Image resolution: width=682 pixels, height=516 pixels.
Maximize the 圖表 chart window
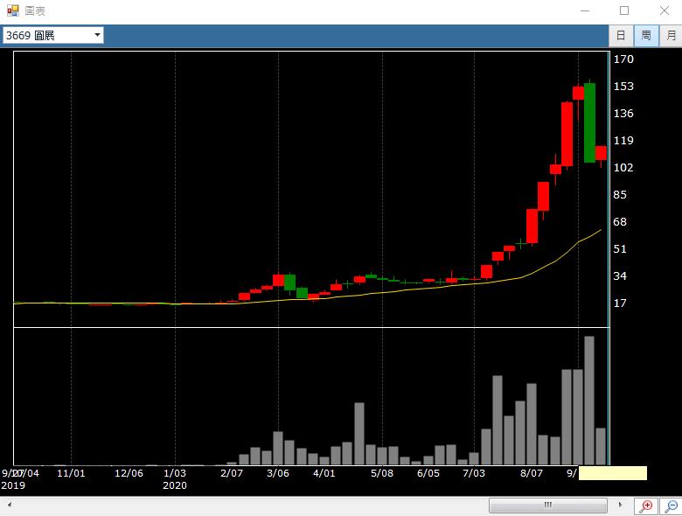(624, 11)
